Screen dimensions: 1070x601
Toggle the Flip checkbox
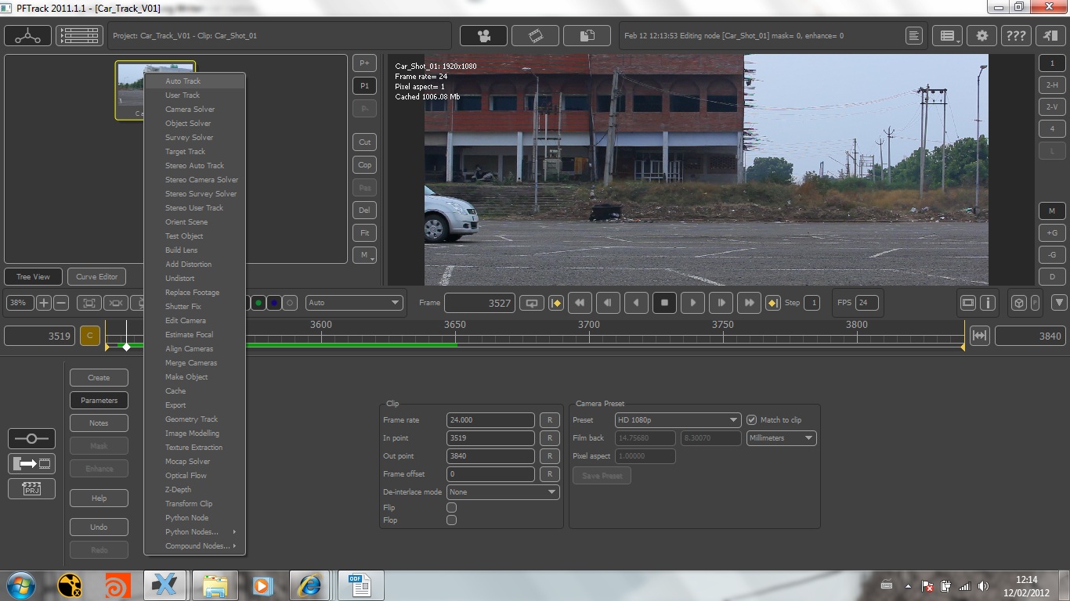click(452, 507)
